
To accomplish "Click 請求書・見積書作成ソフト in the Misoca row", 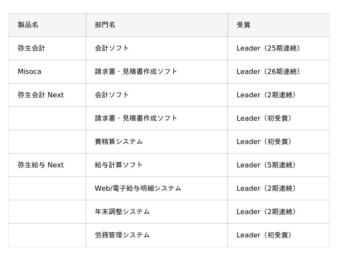I will click(x=136, y=71).
